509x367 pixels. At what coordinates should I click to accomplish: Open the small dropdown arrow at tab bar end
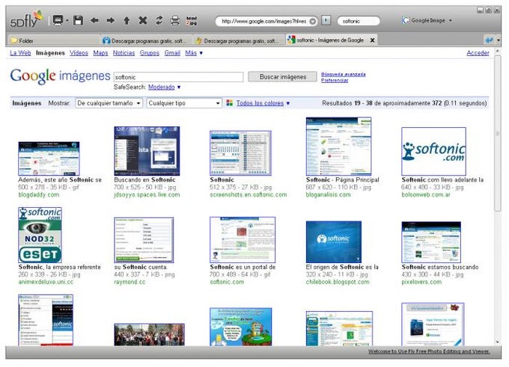(x=499, y=40)
